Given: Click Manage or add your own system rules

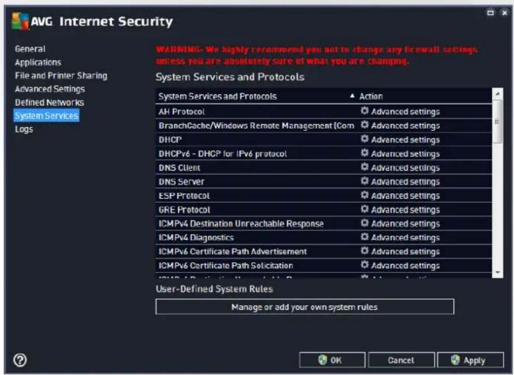Looking at the screenshot, I should 305,306.
